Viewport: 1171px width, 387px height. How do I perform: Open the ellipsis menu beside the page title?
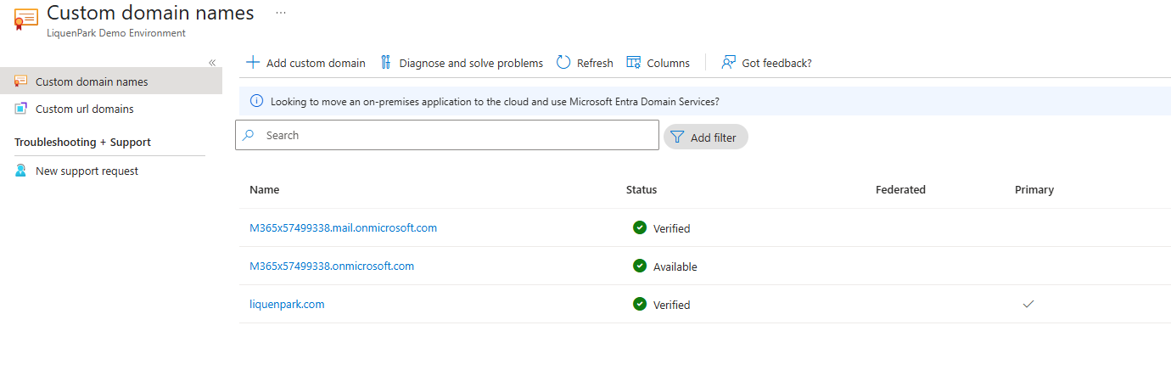[x=281, y=14]
